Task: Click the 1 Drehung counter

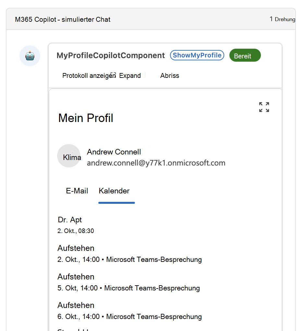Action: pyautogui.click(x=282, y=19)
